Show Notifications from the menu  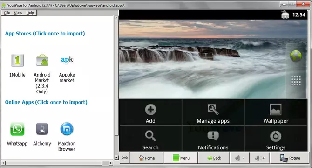[x=213, y=139]
